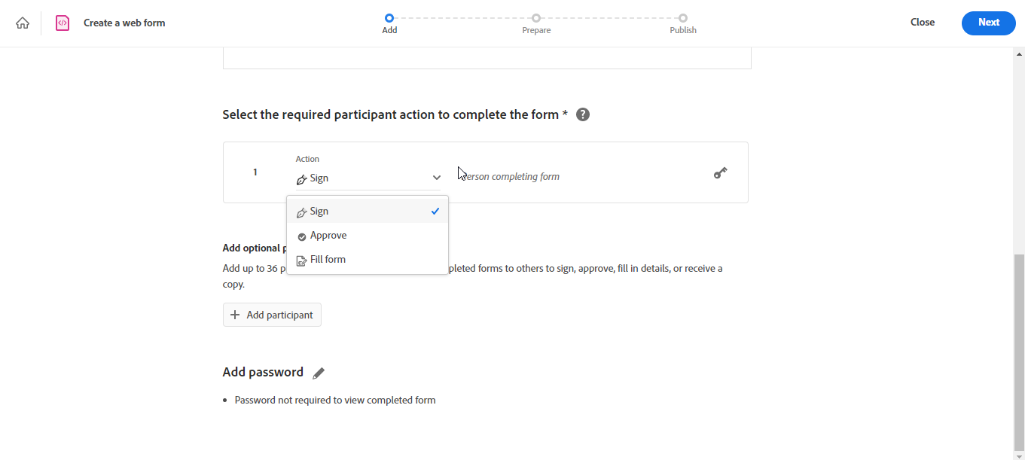Select Approve from the open Action dropdown
Screen dimensions: 1025x460
pyautogui.click(x=328, y=235)
